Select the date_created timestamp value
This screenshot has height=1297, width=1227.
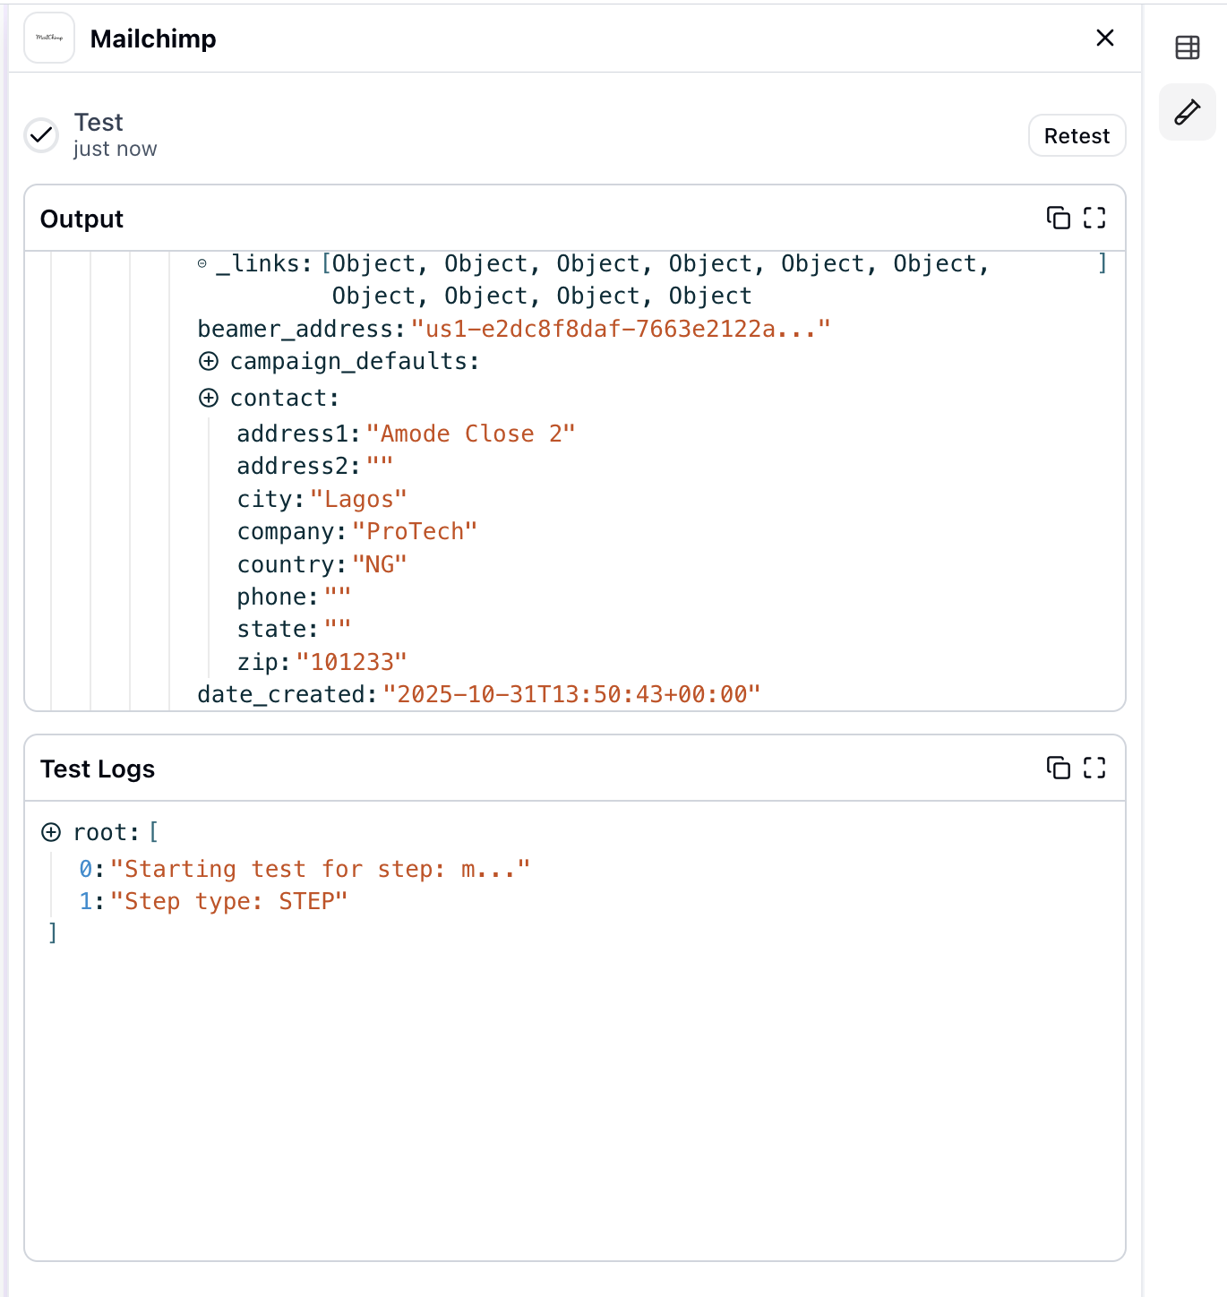[x=571, y=695]
